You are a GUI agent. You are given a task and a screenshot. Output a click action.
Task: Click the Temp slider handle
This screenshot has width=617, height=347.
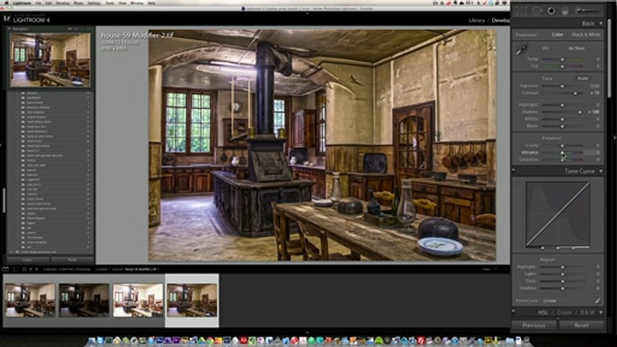562,59
